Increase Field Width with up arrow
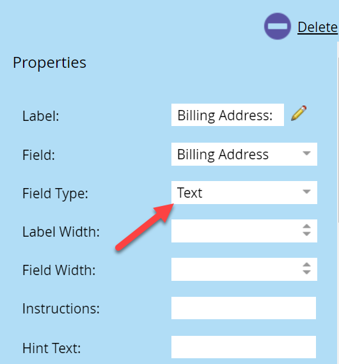This screenshot has height=364, width=339. pos(307,265)
